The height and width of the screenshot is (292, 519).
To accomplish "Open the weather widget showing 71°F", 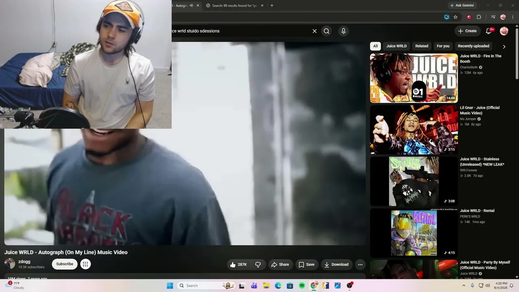I will [15, 286].
